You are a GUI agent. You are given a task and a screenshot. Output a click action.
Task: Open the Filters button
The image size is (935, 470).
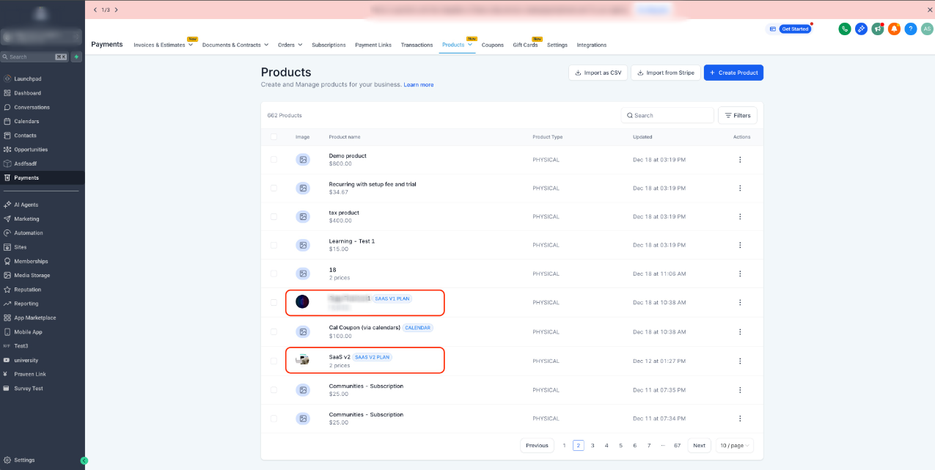pos(738,115)
